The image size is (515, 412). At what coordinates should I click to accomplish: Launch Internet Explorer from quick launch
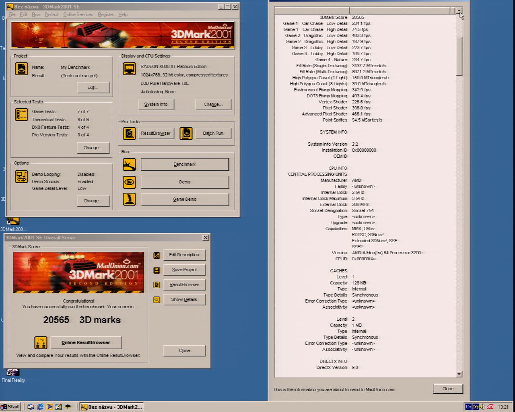pos(40,407)
